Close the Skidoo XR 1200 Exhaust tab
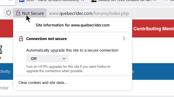This screenshot has width=174, height=97. click(154, 1)
